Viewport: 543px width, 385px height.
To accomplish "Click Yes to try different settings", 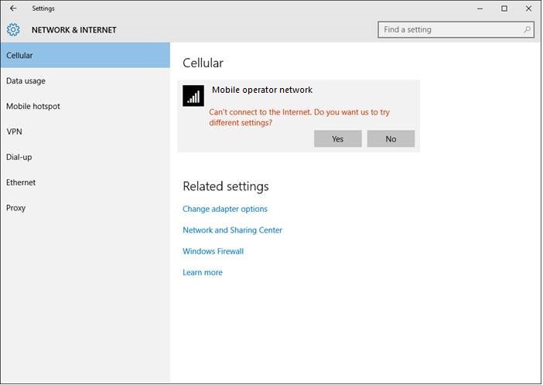I will point(338,139).
